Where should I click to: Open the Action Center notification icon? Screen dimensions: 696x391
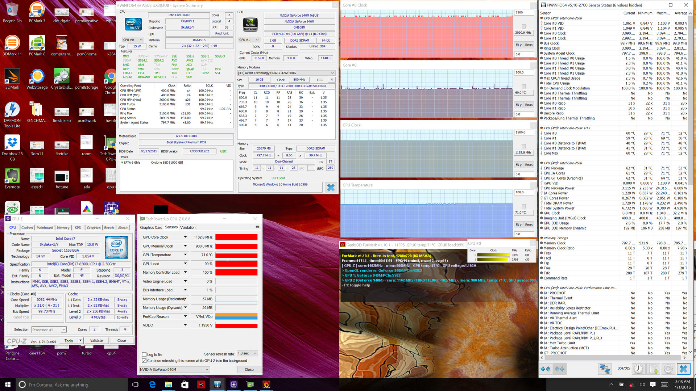(653, 384)
